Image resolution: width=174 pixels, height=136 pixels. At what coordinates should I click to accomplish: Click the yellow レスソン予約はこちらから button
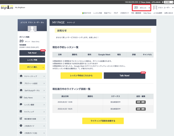point(81,75)
